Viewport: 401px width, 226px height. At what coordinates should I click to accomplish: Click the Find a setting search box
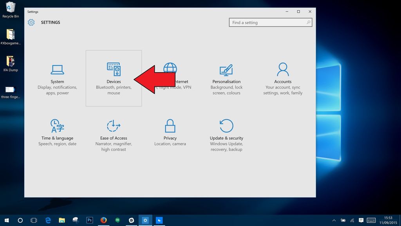tap(270, 22)
